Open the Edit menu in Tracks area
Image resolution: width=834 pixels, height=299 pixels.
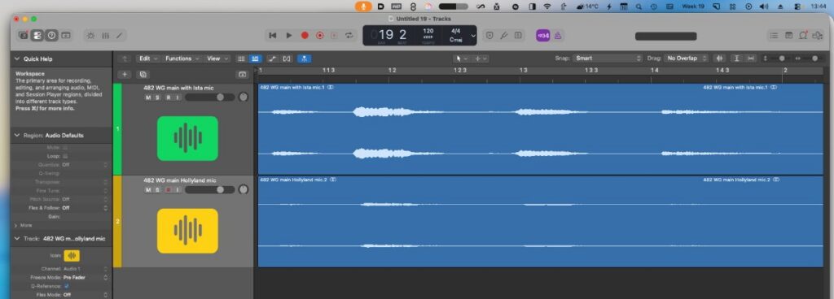(x=147, y=58)
